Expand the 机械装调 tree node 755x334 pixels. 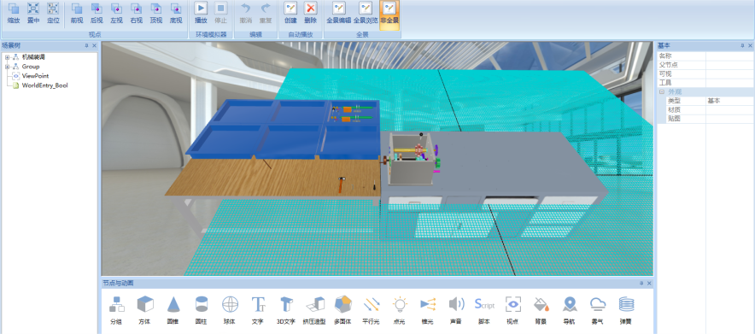pos(7,57)
